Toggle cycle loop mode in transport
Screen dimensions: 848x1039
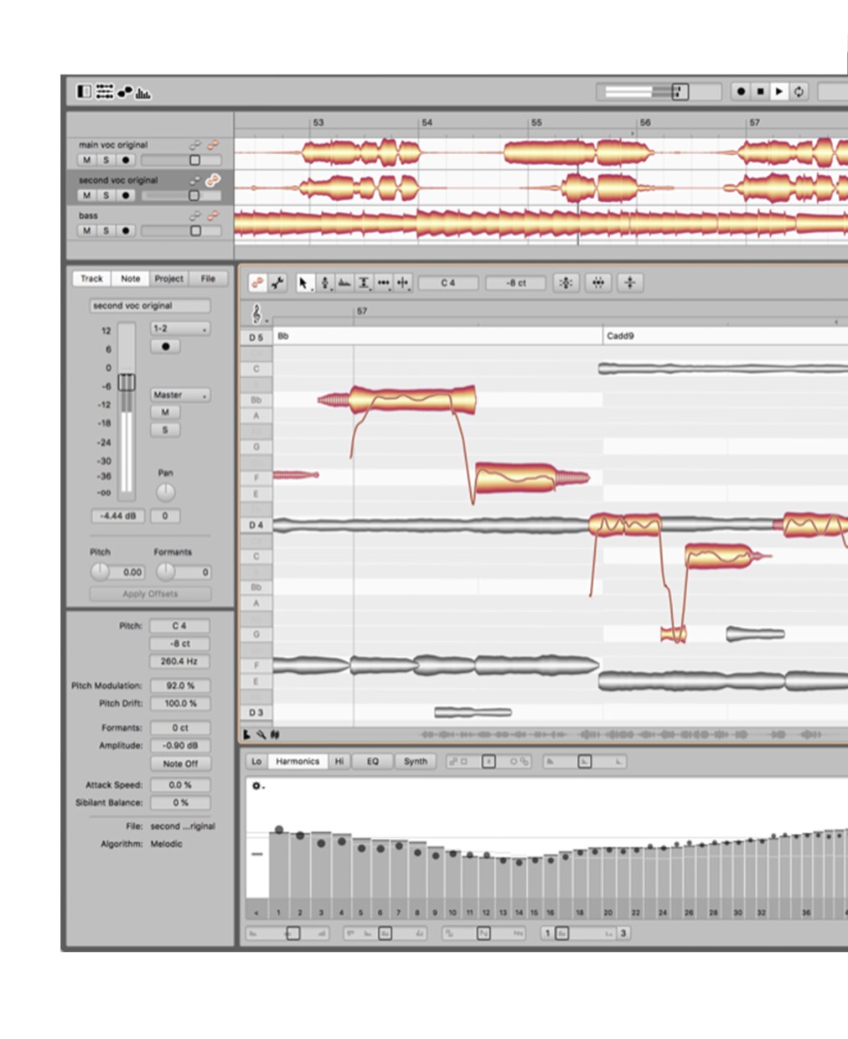click(799, 91)
